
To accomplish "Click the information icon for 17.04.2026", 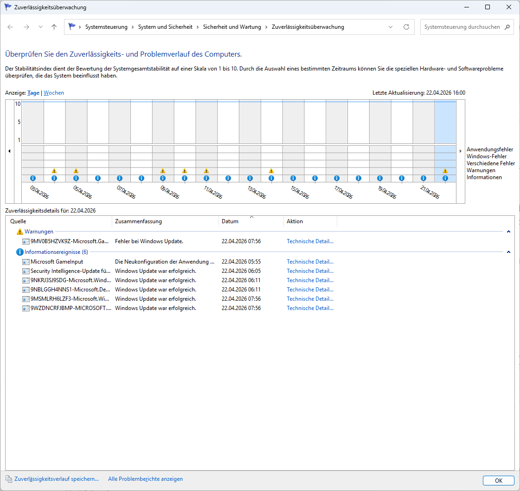I will tap(337, 178).
